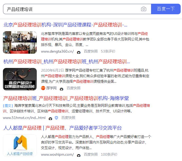Click the 百度一下 search button
Viewport: 182px width, 161px height.
tap(166, 9)
